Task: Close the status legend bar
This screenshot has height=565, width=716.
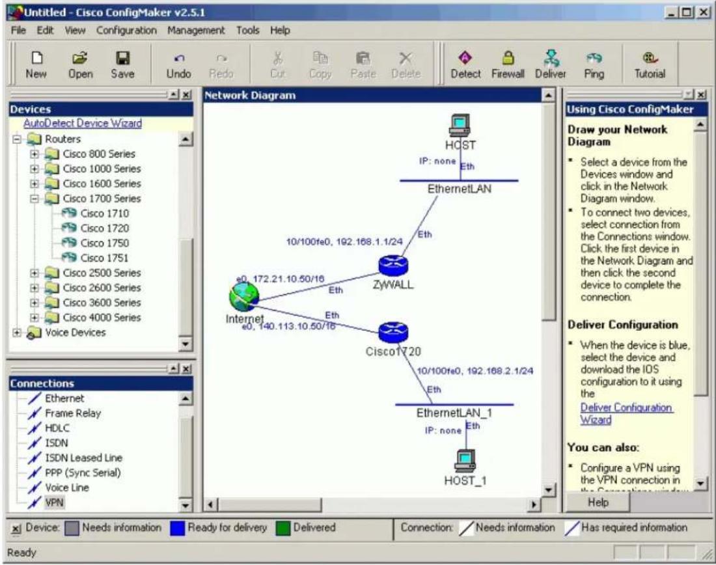Action: pyautogui.click(x=16, y=529)
